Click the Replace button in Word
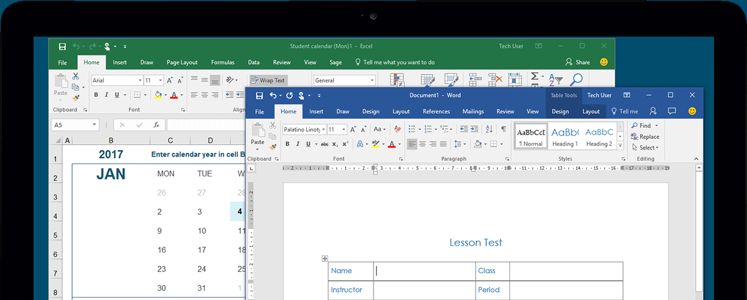The image size is (747, 300). click(645, 137)
